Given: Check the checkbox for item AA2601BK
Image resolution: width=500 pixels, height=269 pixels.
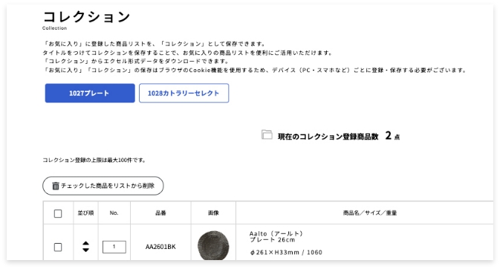Looking at the screenshot, I should pyautogui.click(x=58, y=247).
